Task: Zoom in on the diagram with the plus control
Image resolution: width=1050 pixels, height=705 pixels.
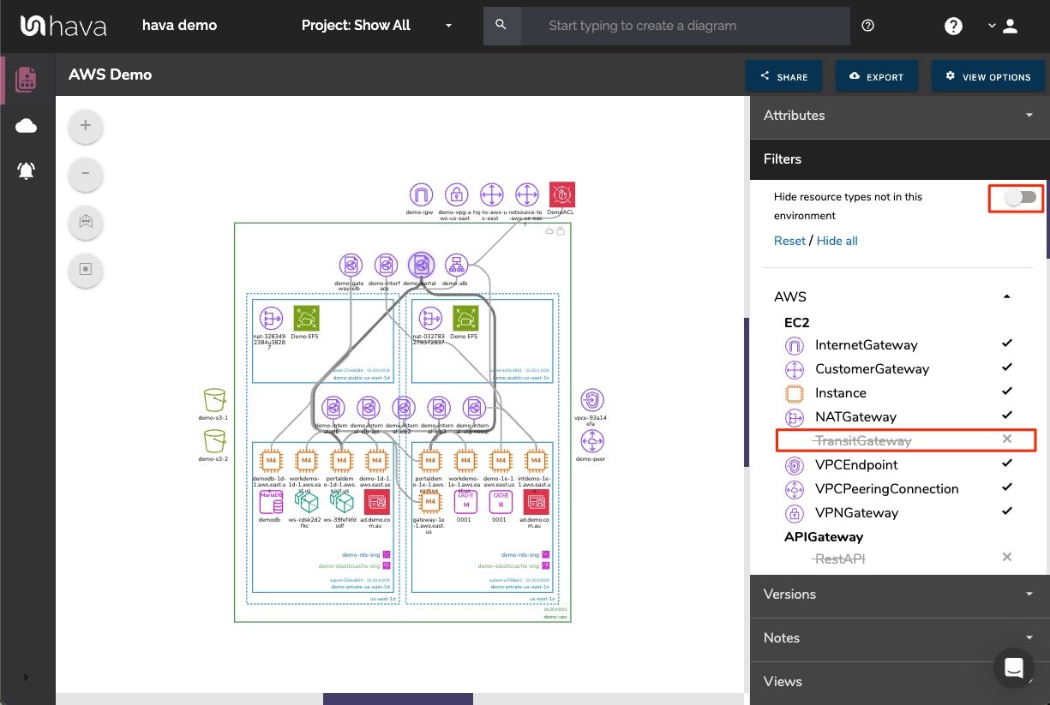Action: pos(85,125)
